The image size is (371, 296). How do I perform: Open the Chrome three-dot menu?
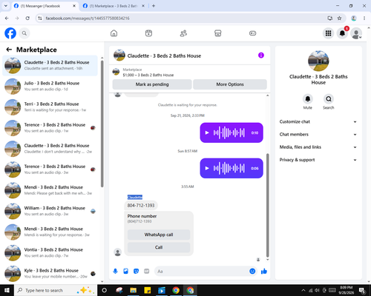click(364, 18)
